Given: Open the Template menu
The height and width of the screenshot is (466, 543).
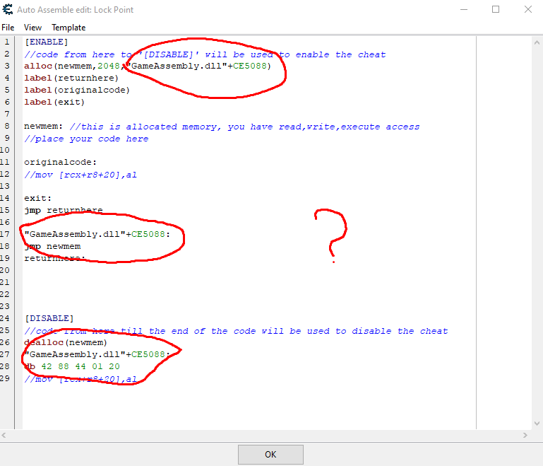Looking at the screenshot, I should point(68,28).
